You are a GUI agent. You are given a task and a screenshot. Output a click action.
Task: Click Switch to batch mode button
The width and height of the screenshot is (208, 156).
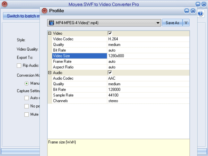pyautogui.click(x=21, y=16)
